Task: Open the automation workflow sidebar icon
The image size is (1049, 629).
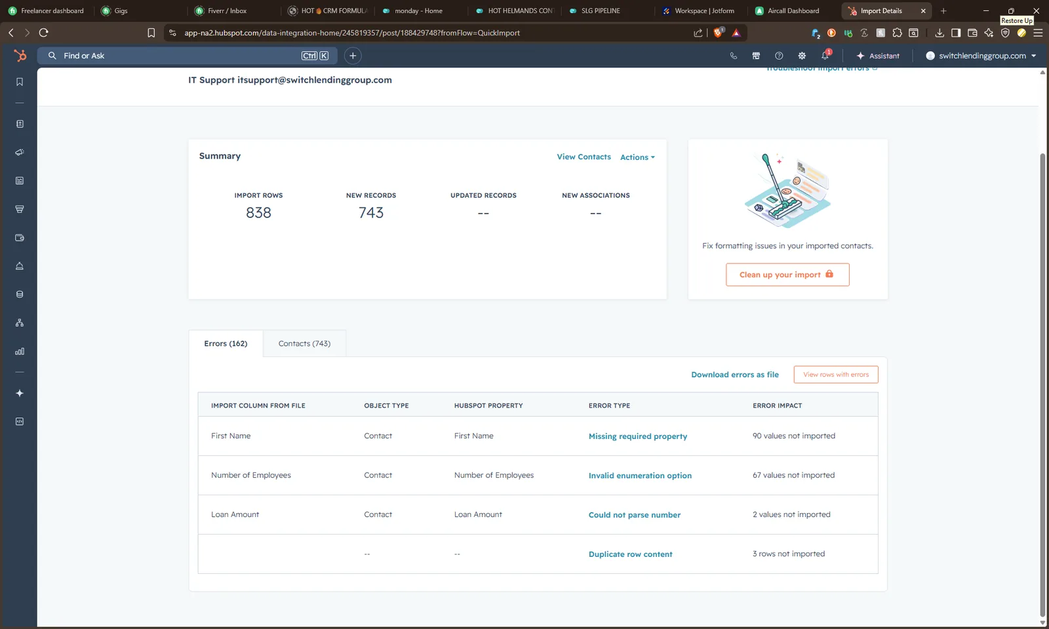Action: point(20,323)
